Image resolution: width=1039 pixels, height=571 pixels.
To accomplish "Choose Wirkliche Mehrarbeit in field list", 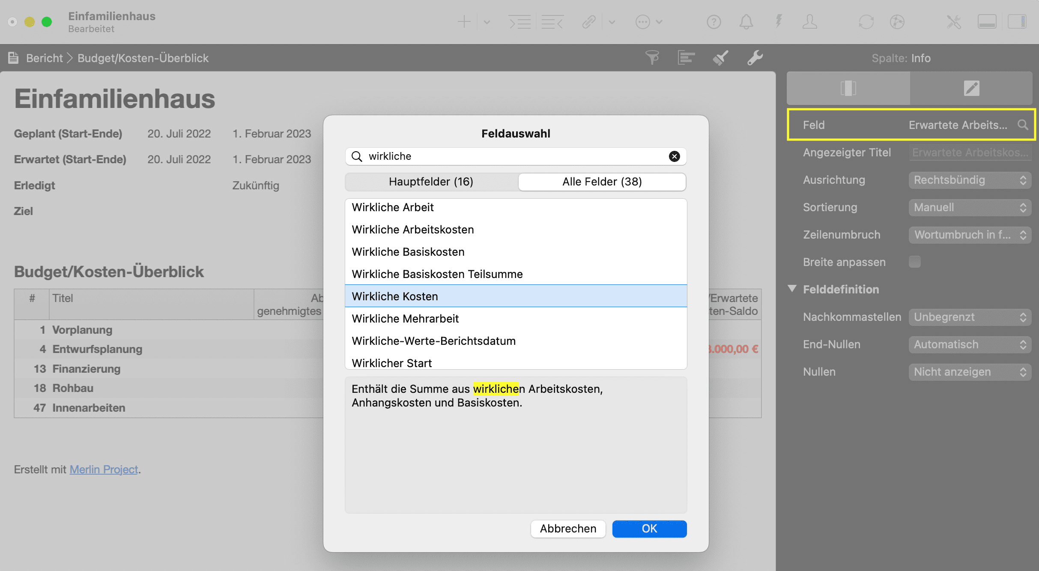I will [x=405, y=319].
